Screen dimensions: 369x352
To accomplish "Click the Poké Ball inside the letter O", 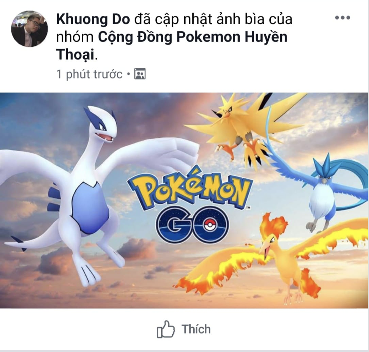I will [x=209, y=225].
